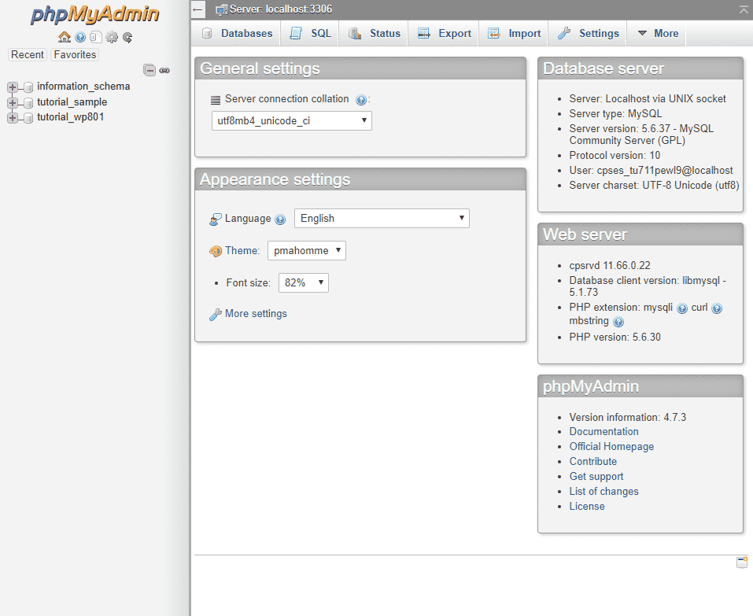Click the page collapse arrow at top right
The width and height of the screenshot is (753, 616).
click(x=744, y=9)
